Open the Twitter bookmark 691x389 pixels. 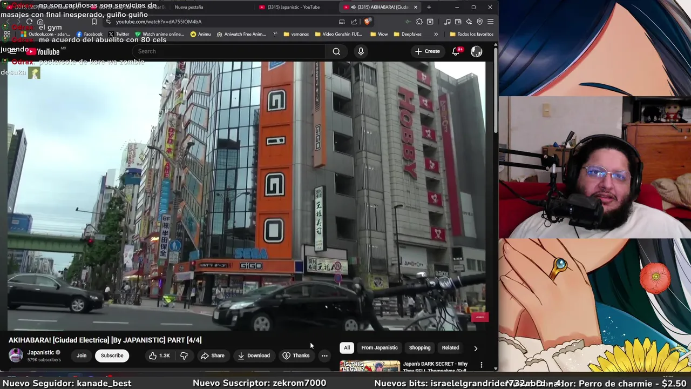pos(119,34)
